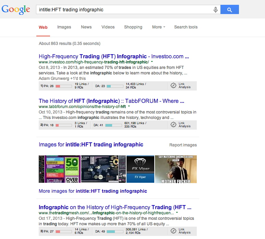
Task: Click '3 Links / 1 RDs' text
Action: point(81,125)
